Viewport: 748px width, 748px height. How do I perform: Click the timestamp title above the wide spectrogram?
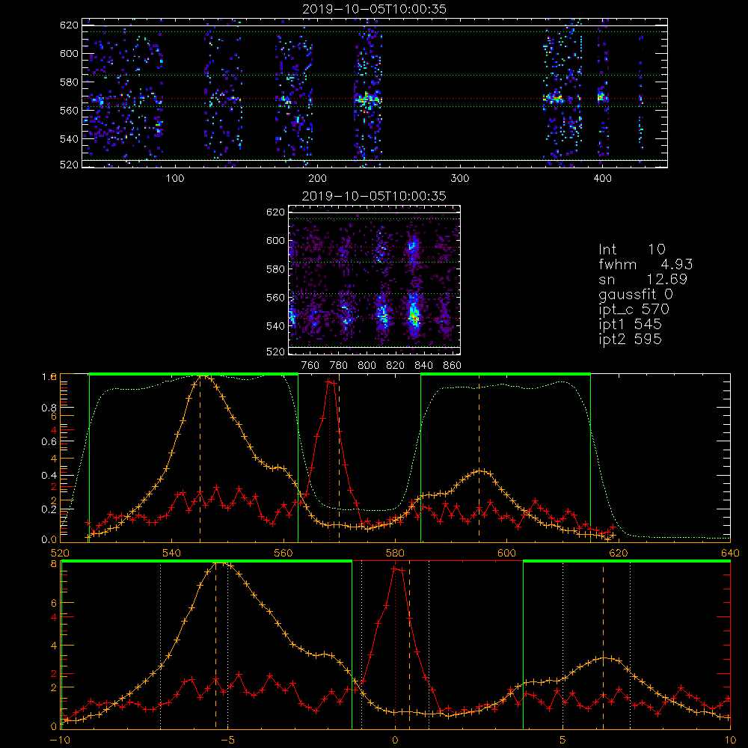374,9
